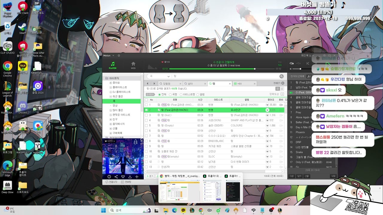Seek in the green playback progress bar
Screen dimensions: 383x215
click(x=221, y=69)
